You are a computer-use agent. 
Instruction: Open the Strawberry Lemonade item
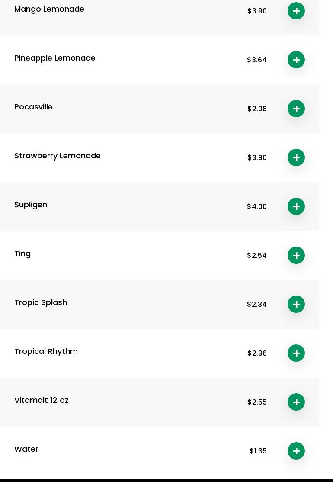tap(58, 156)
